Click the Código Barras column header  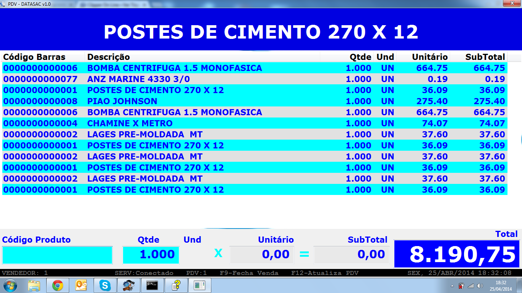[x=34, y=57]
